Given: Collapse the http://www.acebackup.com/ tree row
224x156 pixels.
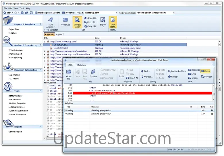Looking at the screenshot, I should tap(45, 42).
